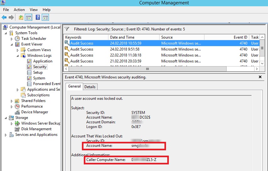Viewport: 268px width, 171px height.
Task: Toggle the Show/Hide Console Tree icon
Action: coord(29,18)
